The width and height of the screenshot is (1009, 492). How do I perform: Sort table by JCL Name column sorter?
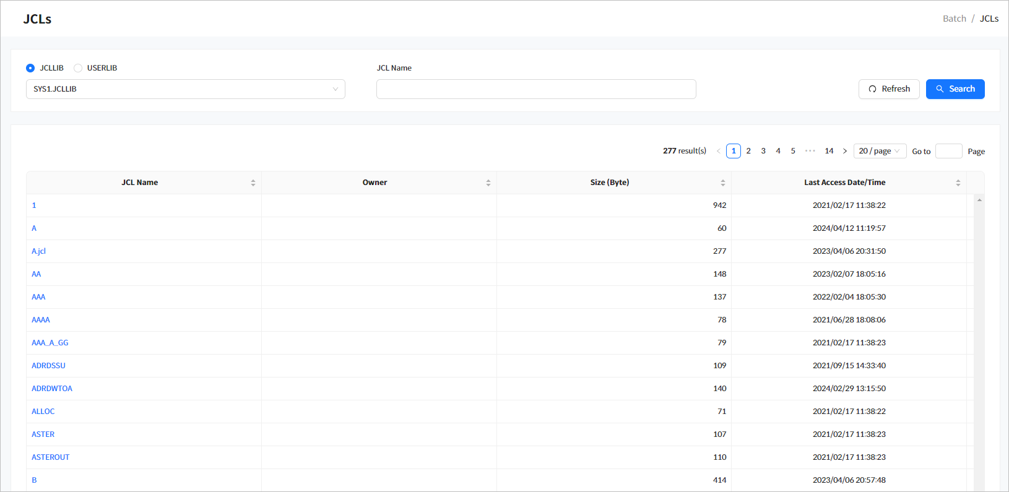[253, 183]
